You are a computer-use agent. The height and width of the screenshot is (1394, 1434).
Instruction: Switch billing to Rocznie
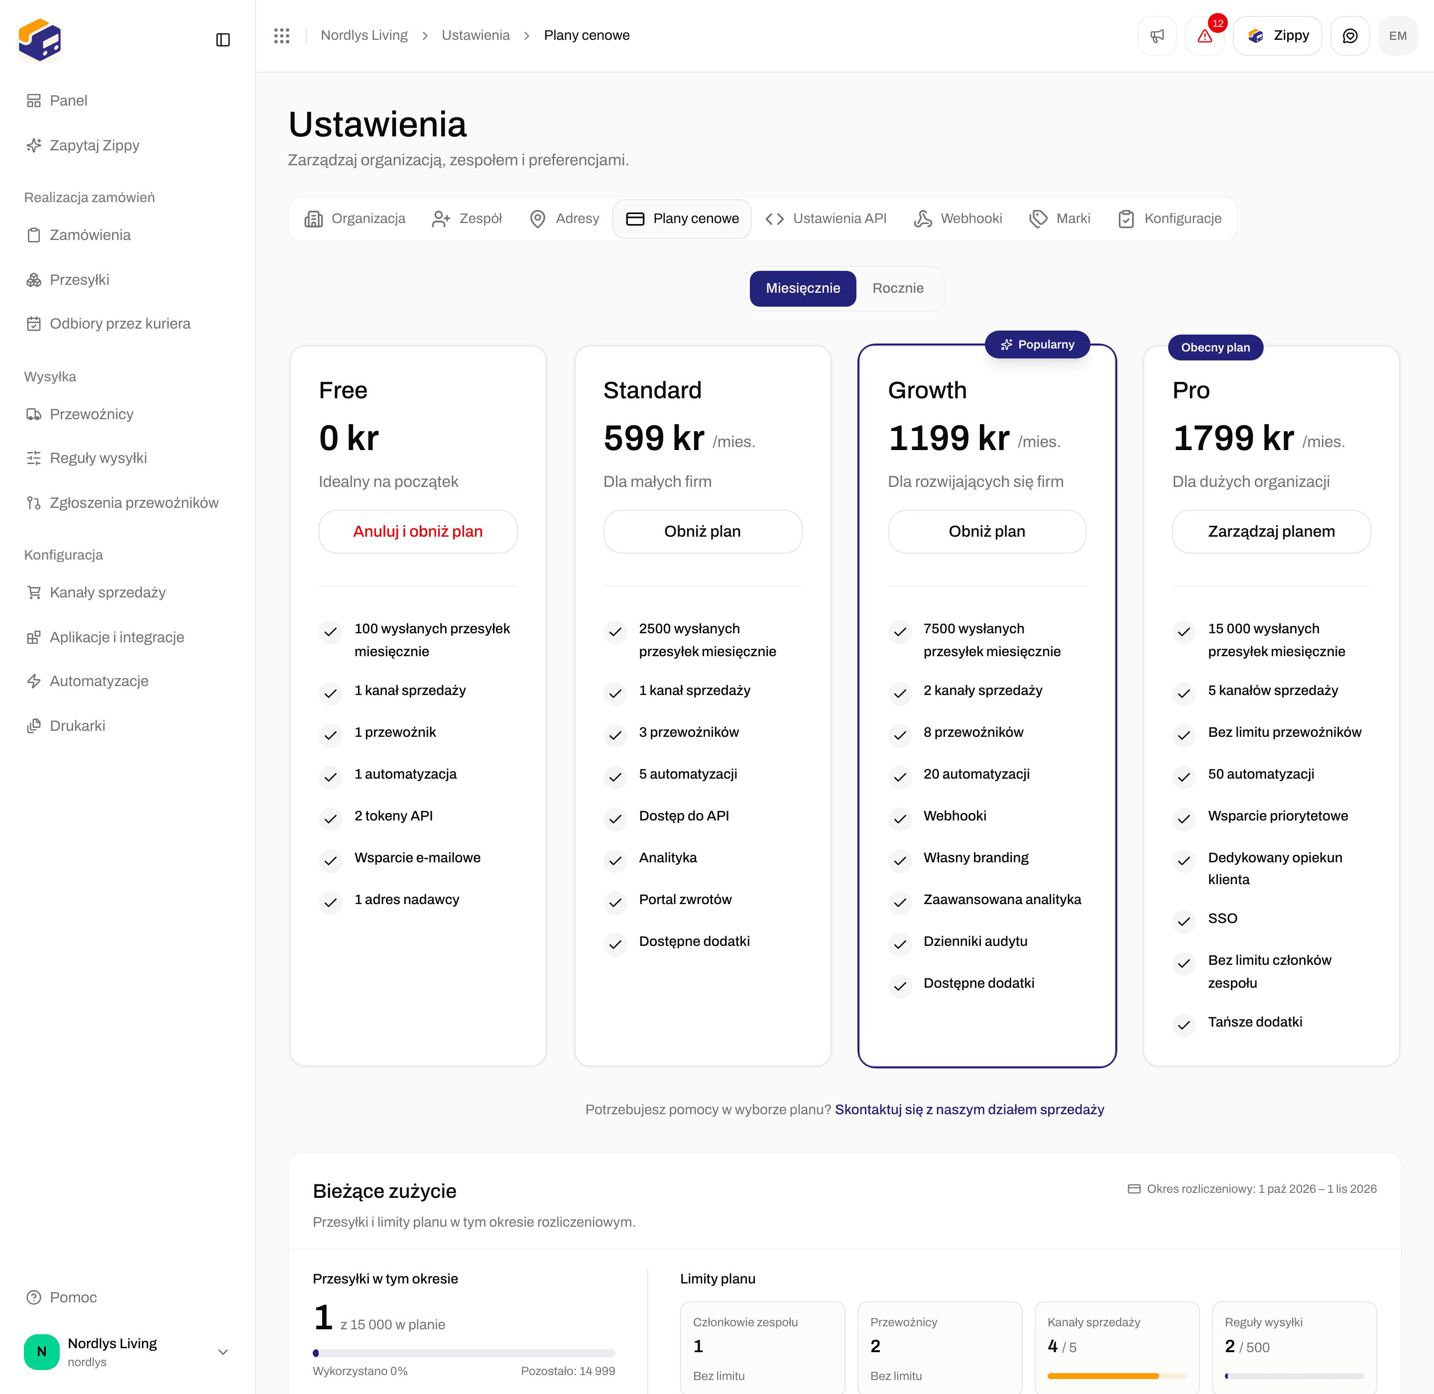pos(898,288)
